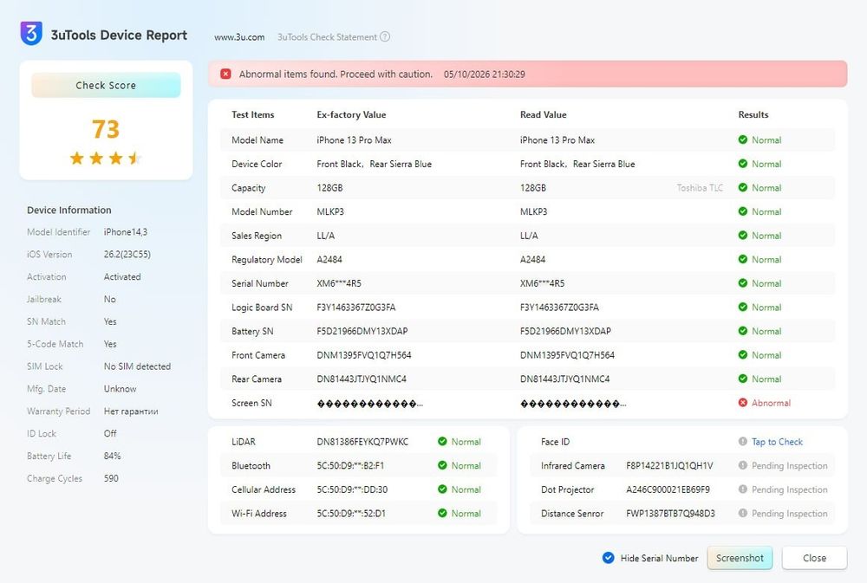Click the ID Lock value Off

pyautogui.click(x=110, y=433)
